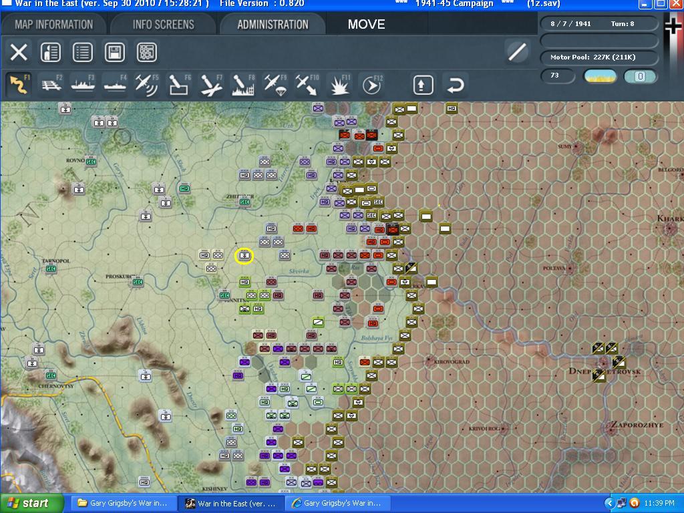Select the Air recon mode (F5) icon

coord(146,84)
